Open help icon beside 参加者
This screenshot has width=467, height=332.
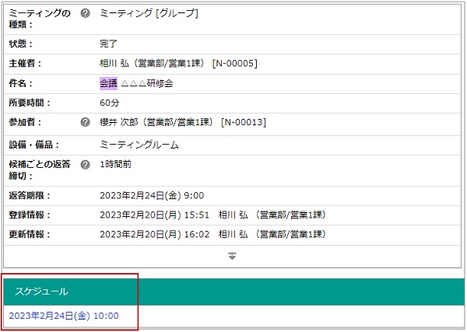pos(85,122)
